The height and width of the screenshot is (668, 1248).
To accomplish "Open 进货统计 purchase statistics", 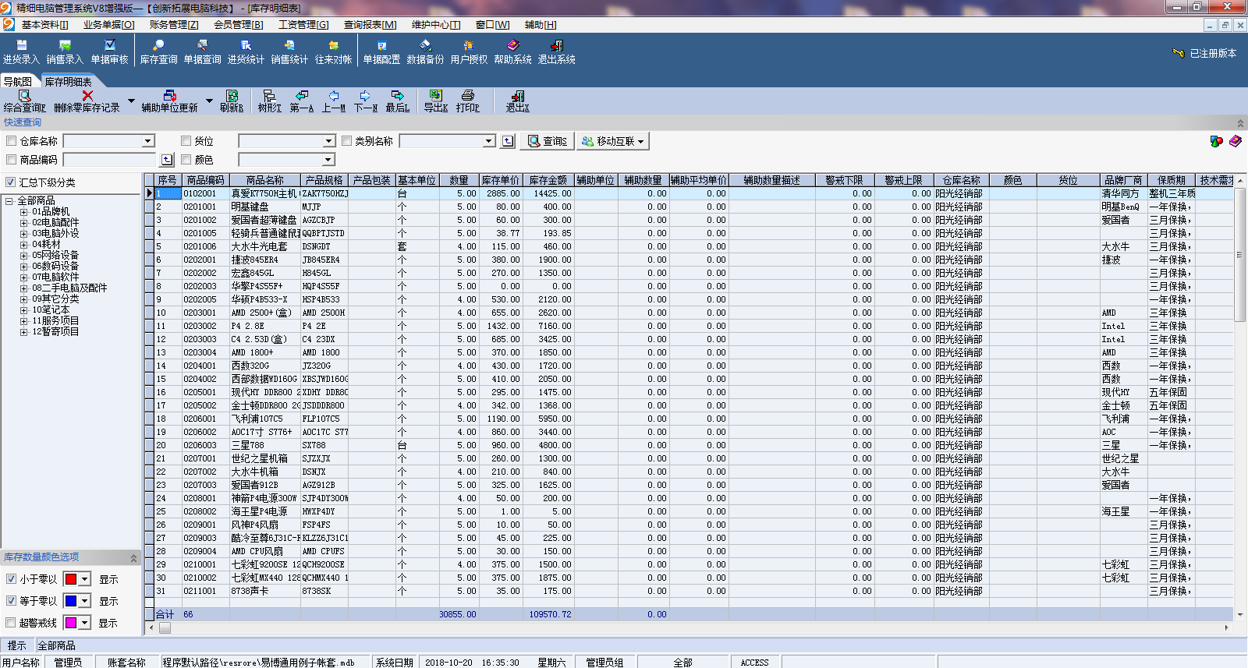I will tap(246, 52).
